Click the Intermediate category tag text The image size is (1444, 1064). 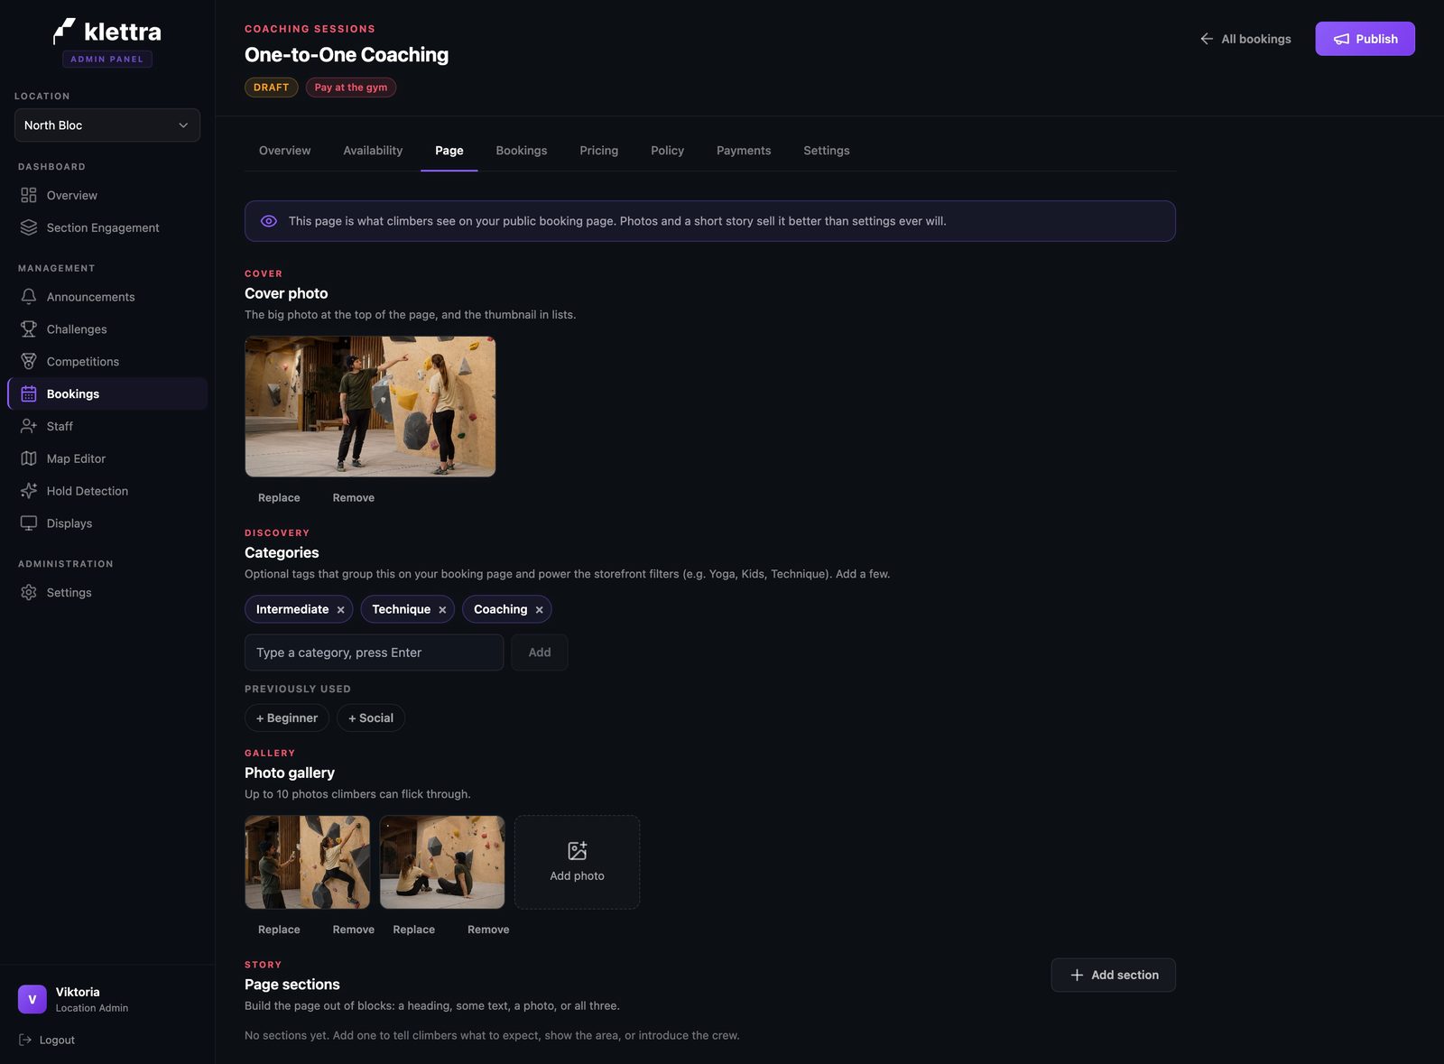[x=292, y=610]
